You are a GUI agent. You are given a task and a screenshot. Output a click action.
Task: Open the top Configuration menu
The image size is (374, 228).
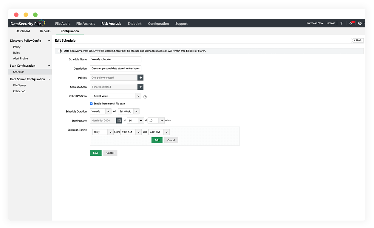tap(158, 24)
